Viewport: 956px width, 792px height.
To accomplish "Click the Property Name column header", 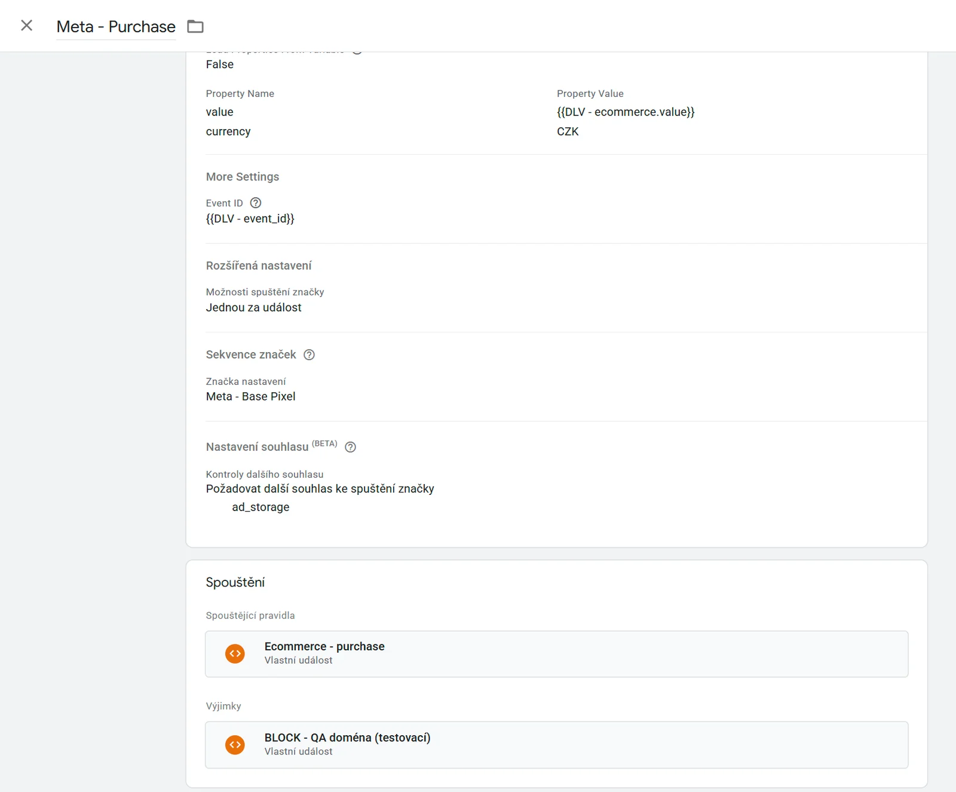I will (x=240, y=93).
